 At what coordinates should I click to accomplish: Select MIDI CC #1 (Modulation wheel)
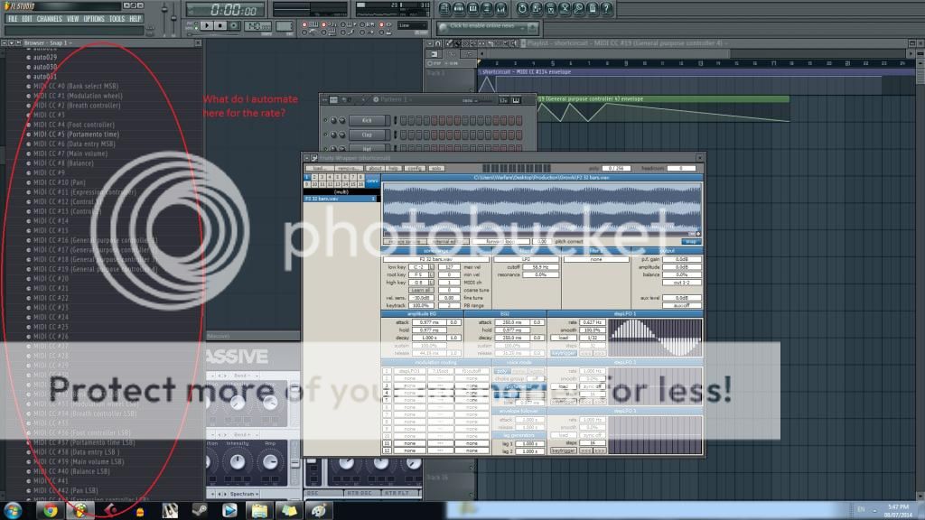pyautogui.click(x=78, y=96)
